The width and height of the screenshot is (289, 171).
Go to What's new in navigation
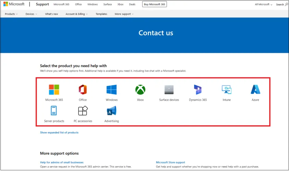pyautogui.click(x=51, y=14)
